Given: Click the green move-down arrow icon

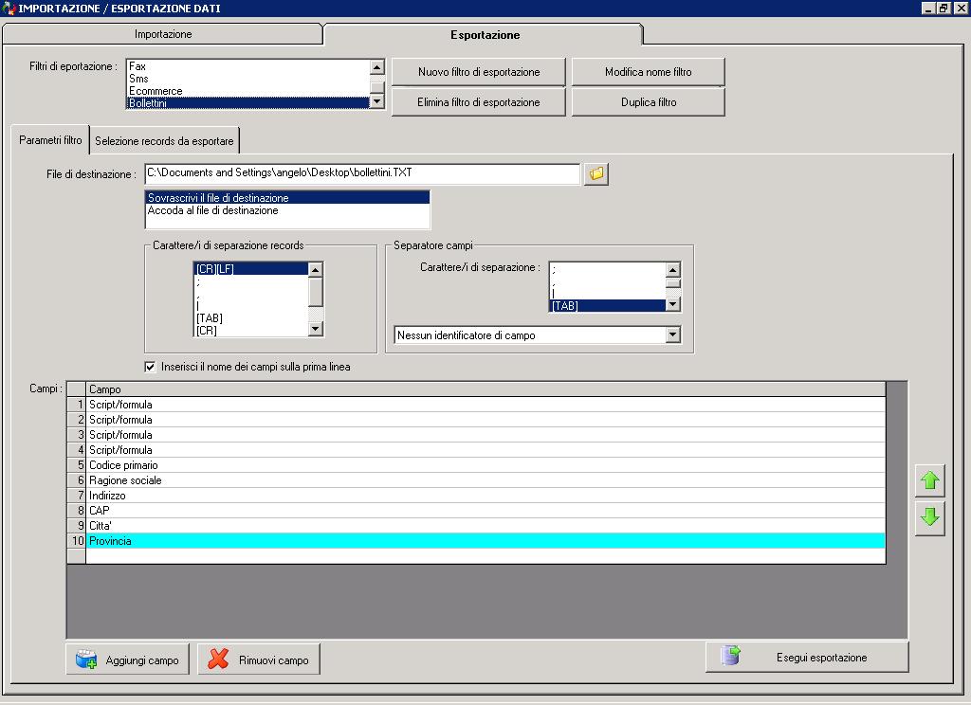Looking at the screenshot, I should (929, 517).
